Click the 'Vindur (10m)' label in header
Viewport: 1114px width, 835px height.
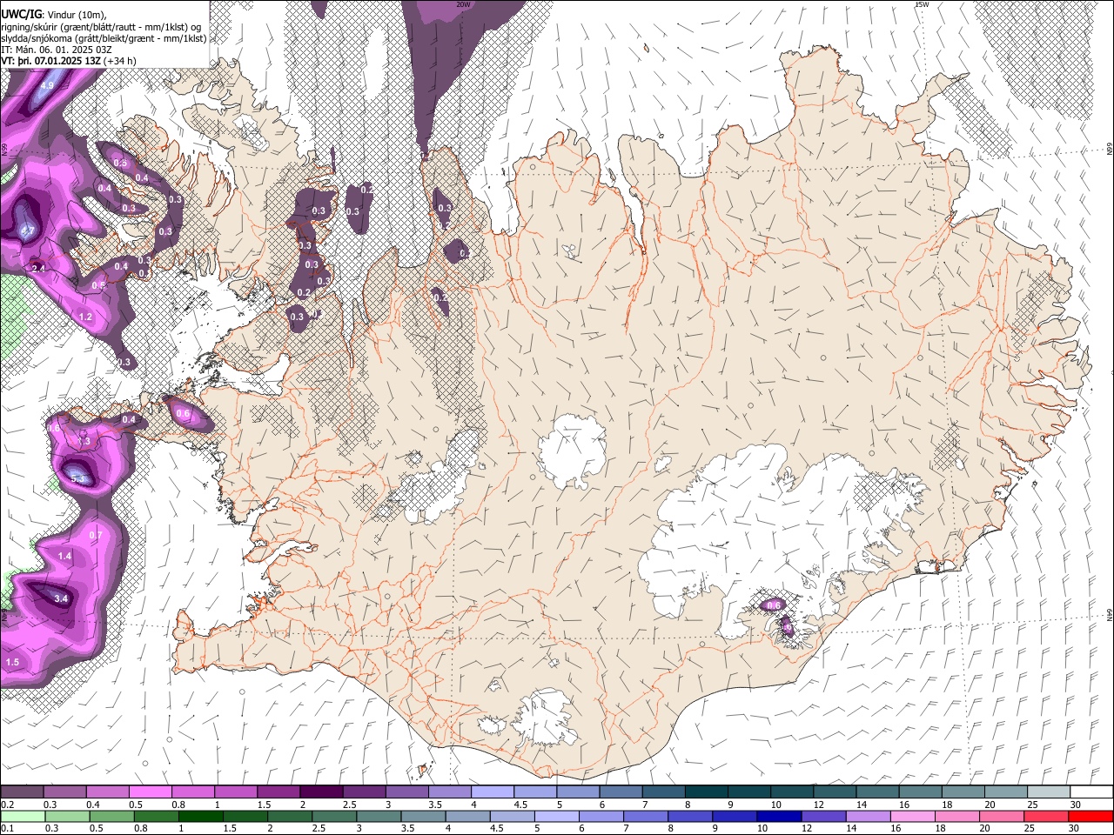(76, 14)
